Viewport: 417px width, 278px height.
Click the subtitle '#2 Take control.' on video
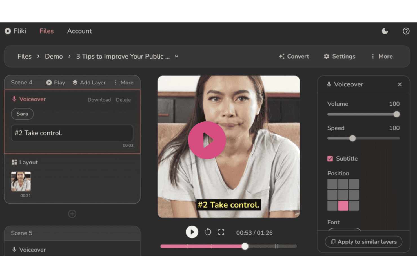click(x=229, y=205)
